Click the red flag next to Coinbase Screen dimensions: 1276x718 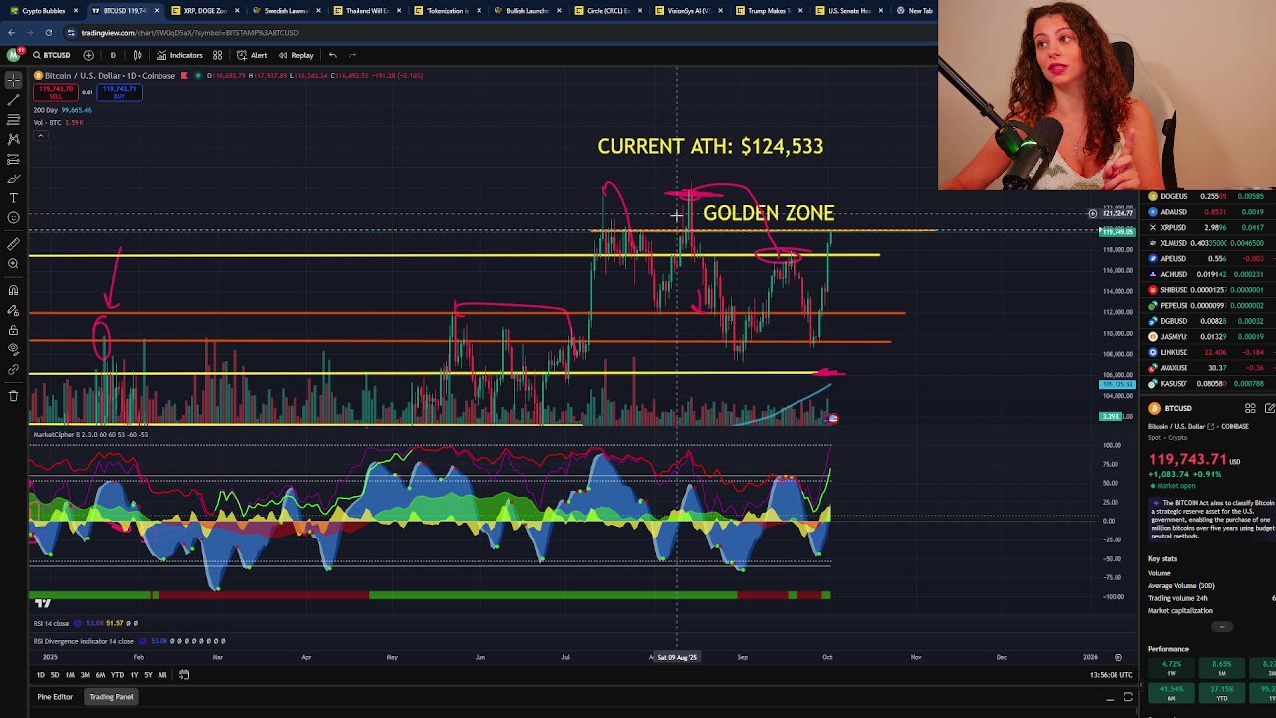coord(184,76)
